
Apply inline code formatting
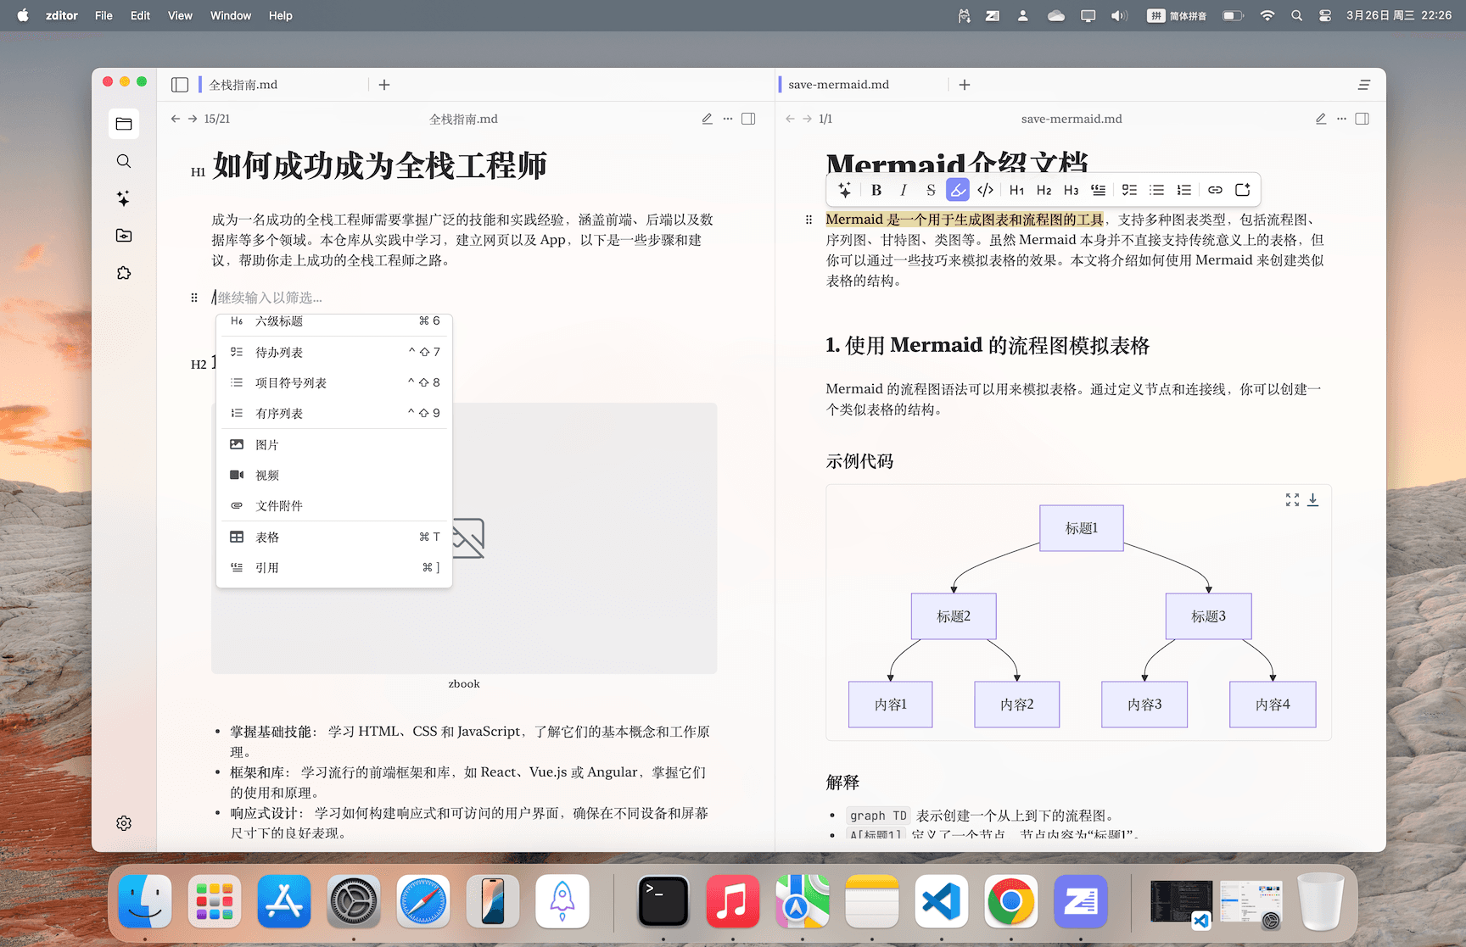click(985, 190)
